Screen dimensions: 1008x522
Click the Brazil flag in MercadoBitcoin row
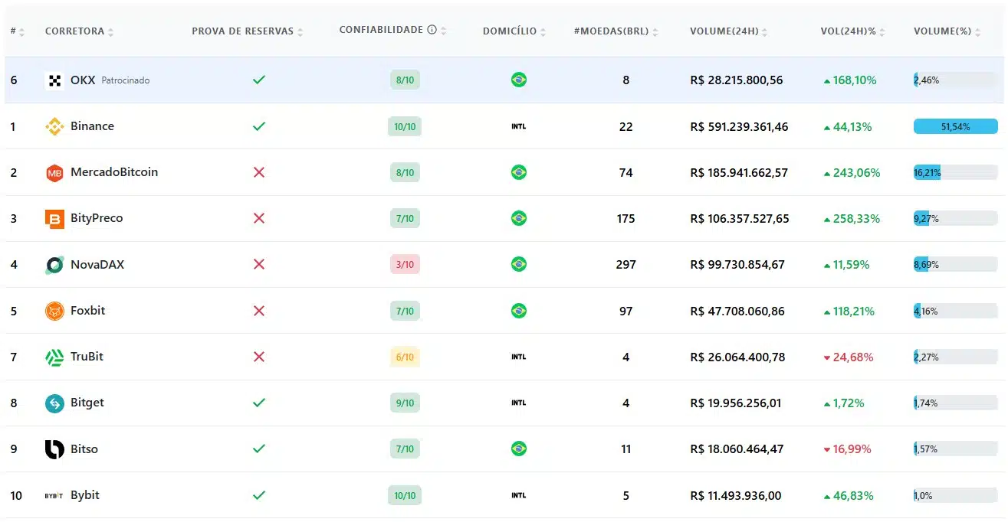519,172
